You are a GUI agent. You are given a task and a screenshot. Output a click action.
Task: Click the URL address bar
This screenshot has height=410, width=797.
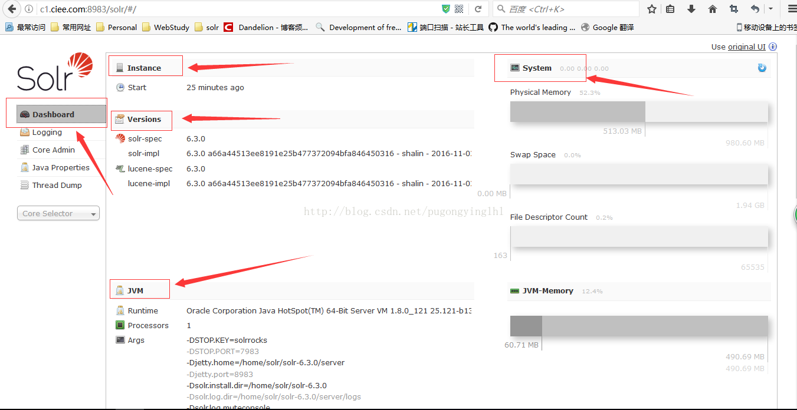click(x=236, y=9)
